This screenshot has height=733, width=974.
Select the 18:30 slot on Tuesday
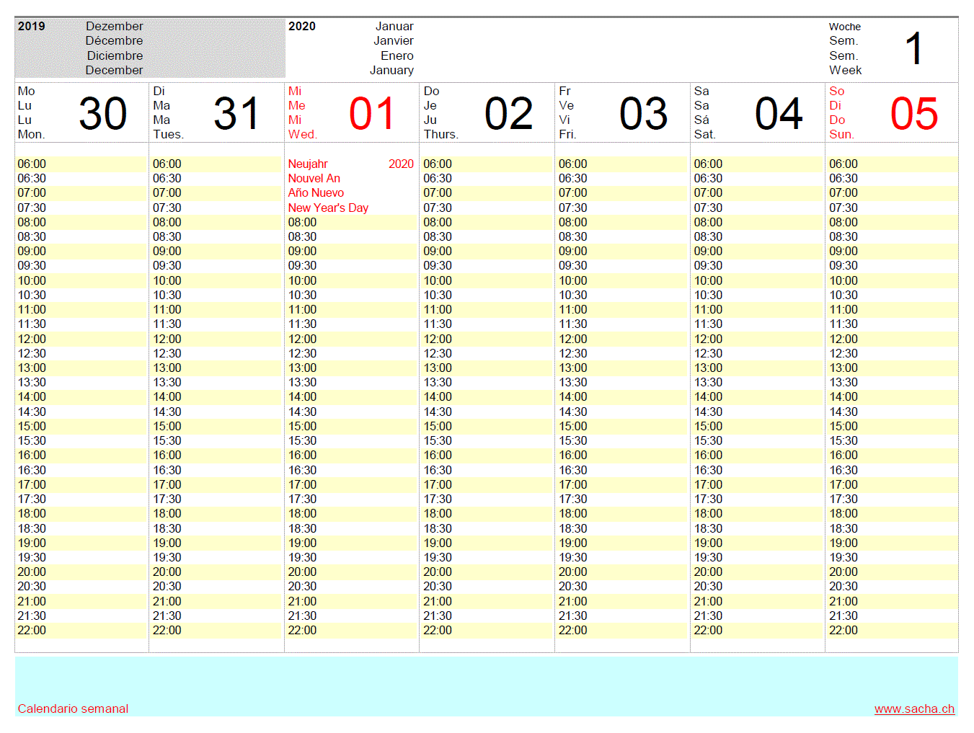pos(216,529)
